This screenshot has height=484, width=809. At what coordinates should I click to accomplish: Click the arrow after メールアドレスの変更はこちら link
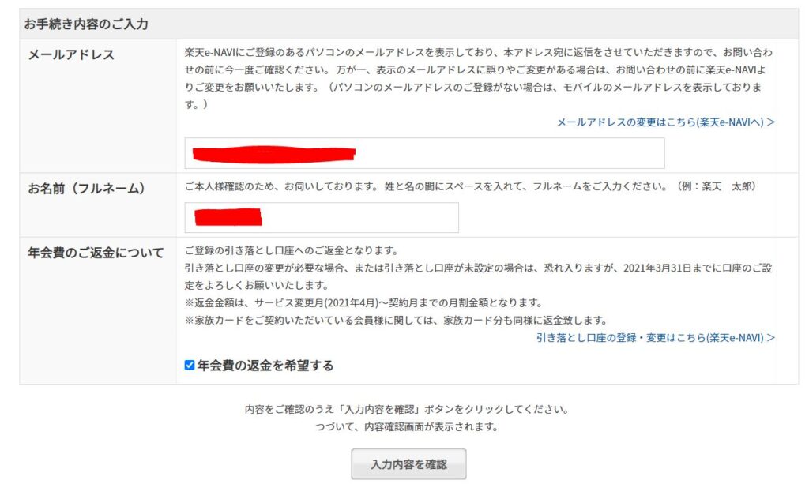tap(771, 122)
